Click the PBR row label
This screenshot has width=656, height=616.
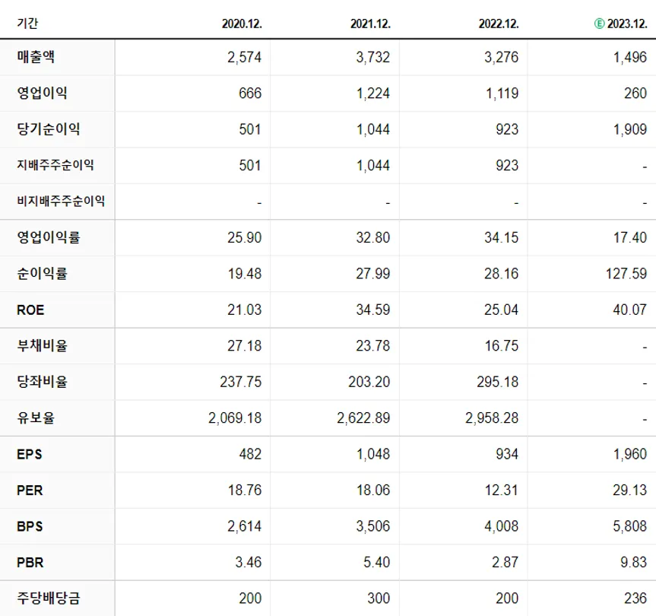30,563
